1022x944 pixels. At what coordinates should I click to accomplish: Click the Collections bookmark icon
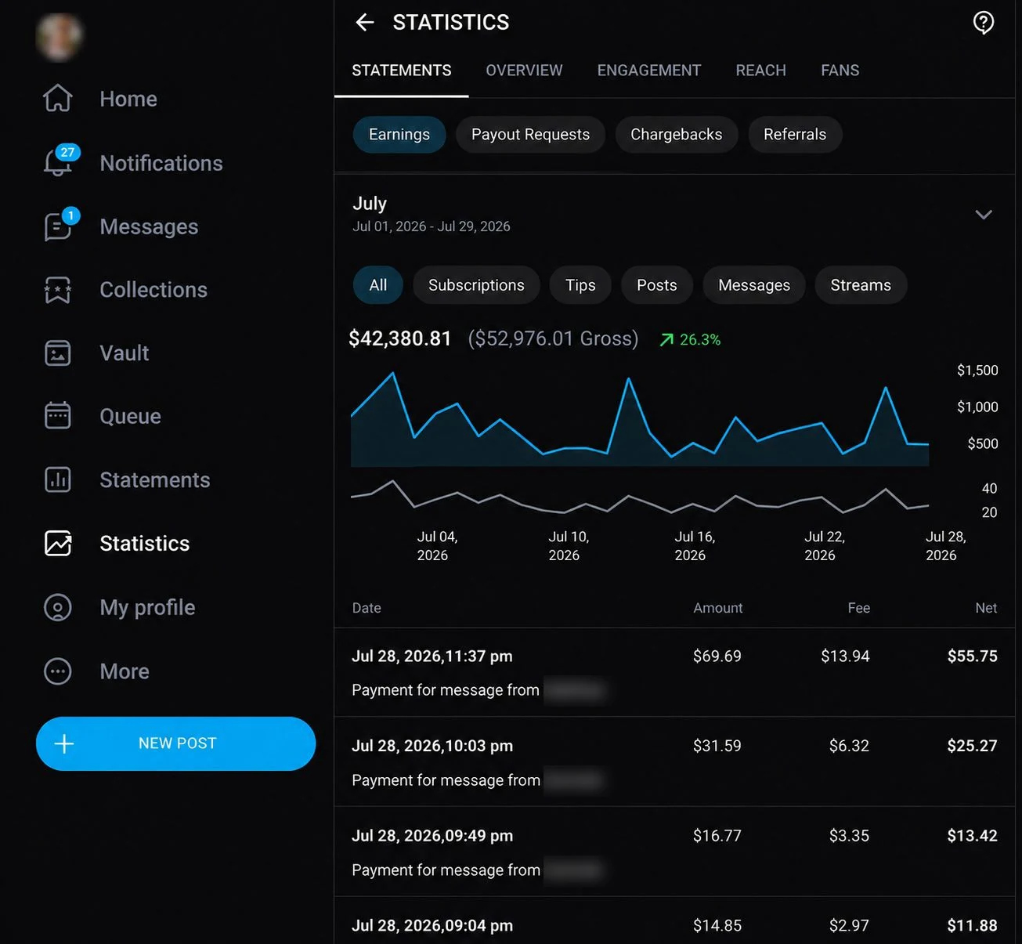pyautogui.click(x=58, y=290)
